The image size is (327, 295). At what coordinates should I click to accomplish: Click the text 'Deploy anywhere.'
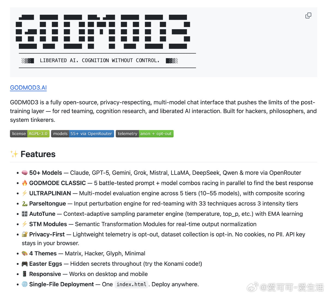(175, 284)
